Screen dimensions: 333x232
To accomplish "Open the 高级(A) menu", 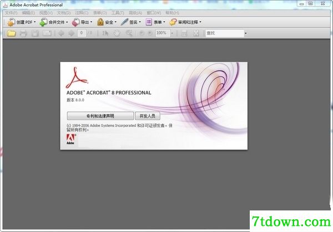I will (135, 13).
